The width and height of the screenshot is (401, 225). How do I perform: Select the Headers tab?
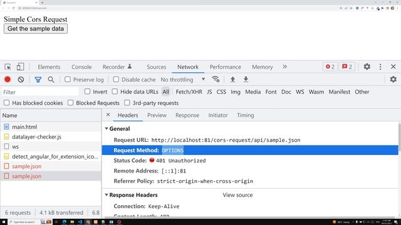[128, 115]
